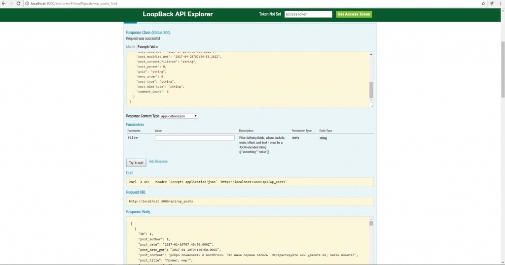Click the Set Access Token button
Image resolution: width=505 pixels, height=265 pixels.
(354, 14)
